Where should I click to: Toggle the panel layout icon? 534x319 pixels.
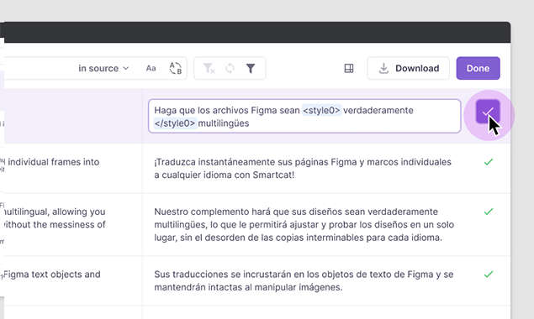tap(349, 68)
